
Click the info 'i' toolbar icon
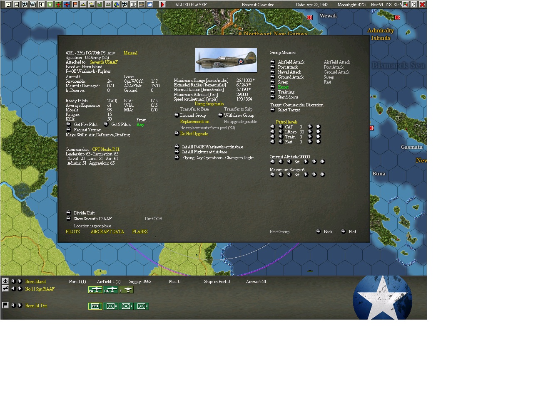(x=41, y=5)
